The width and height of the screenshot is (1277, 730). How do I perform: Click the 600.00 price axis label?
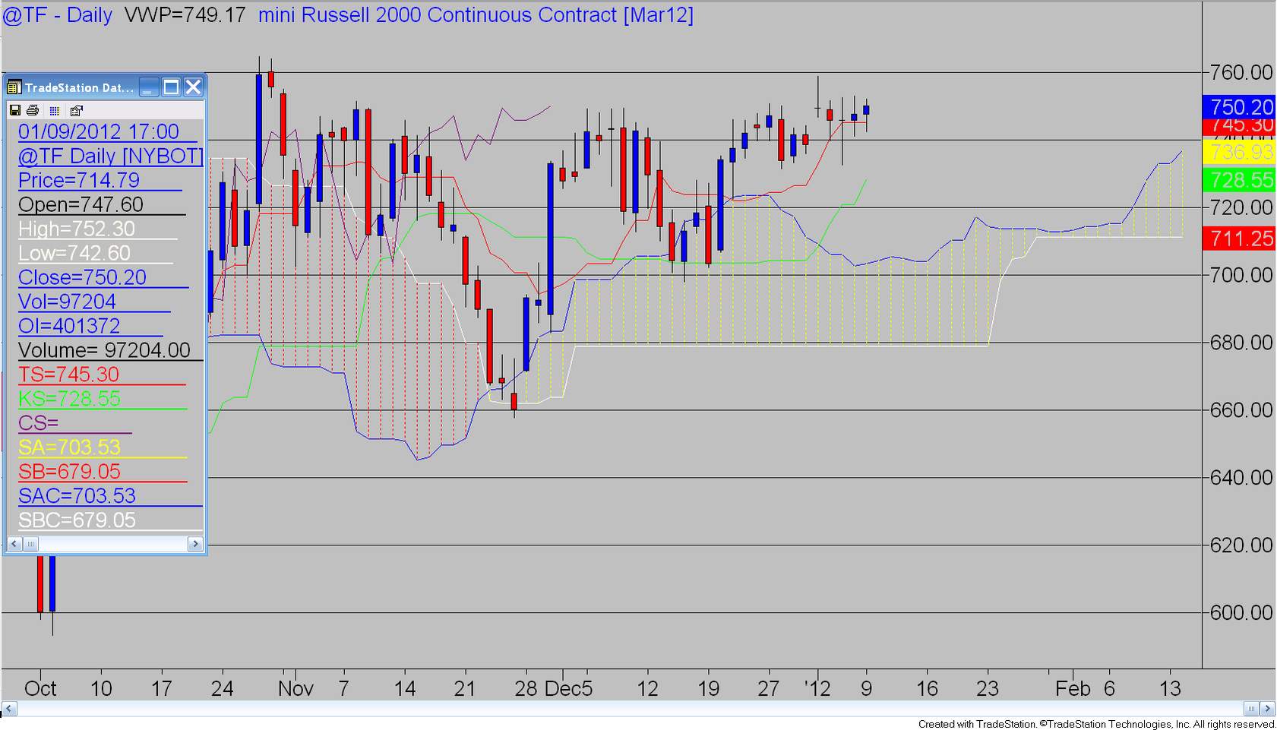[x=1241, y=613]
